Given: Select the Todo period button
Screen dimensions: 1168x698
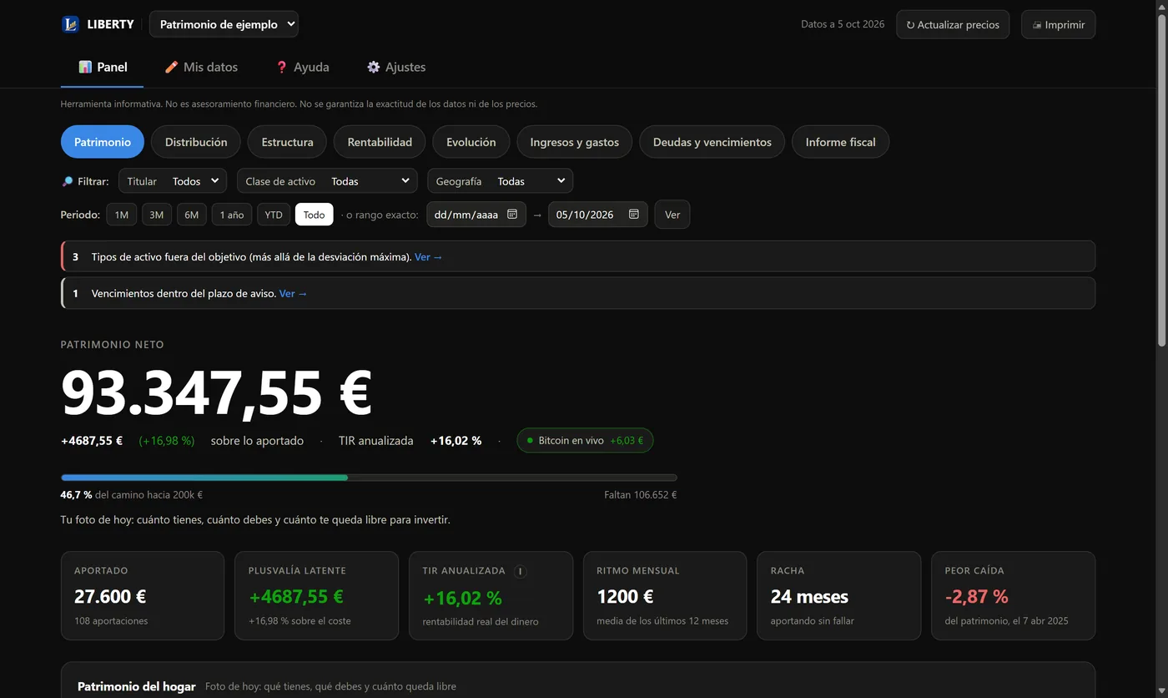Looking at the screenshot, I should (x=314, y=215).
